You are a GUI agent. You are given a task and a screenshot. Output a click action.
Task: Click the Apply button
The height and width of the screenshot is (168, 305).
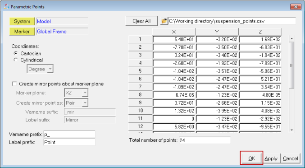click(271, 159)
